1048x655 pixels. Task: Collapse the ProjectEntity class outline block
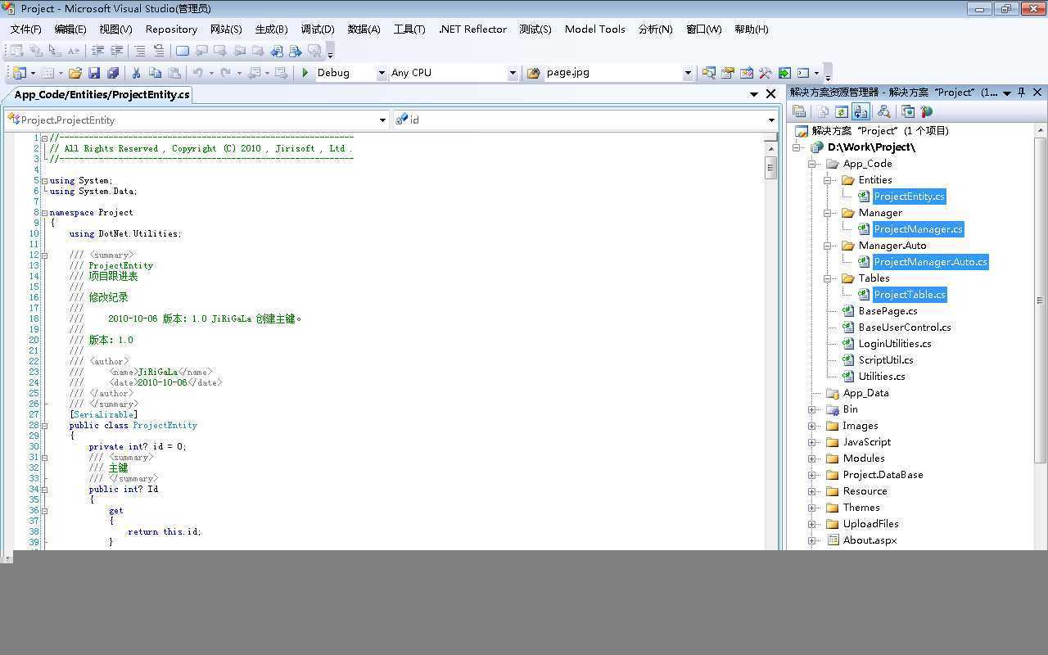pyautogui.click(x=44, y=426)
